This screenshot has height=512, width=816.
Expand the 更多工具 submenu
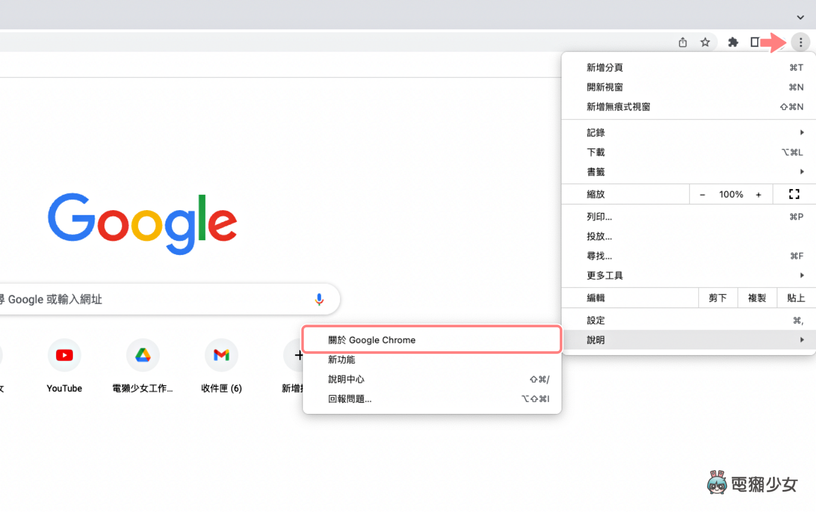pos(604,275)
